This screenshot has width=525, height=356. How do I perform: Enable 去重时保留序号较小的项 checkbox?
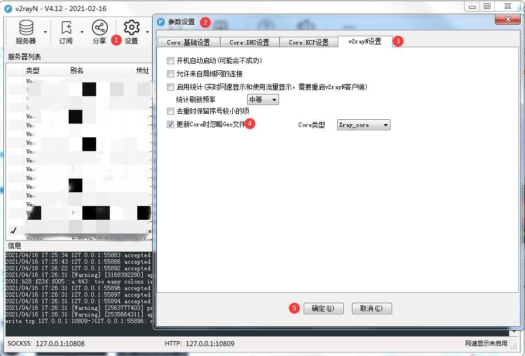pos(170,111)
